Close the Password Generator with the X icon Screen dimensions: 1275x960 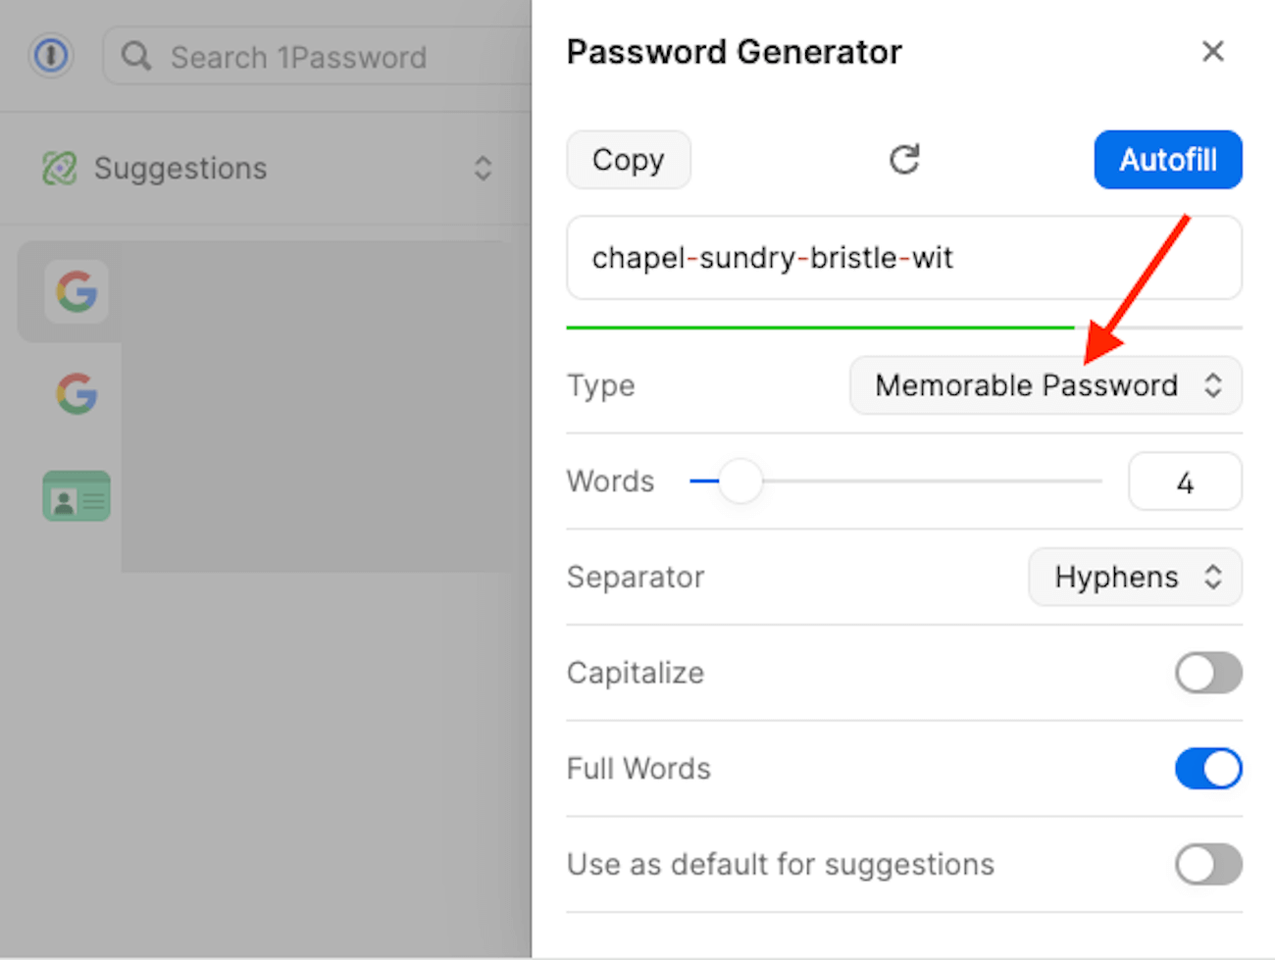1213,51
